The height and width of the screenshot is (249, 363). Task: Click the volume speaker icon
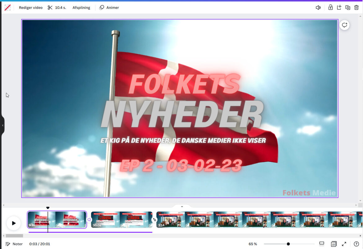point(318,8)
